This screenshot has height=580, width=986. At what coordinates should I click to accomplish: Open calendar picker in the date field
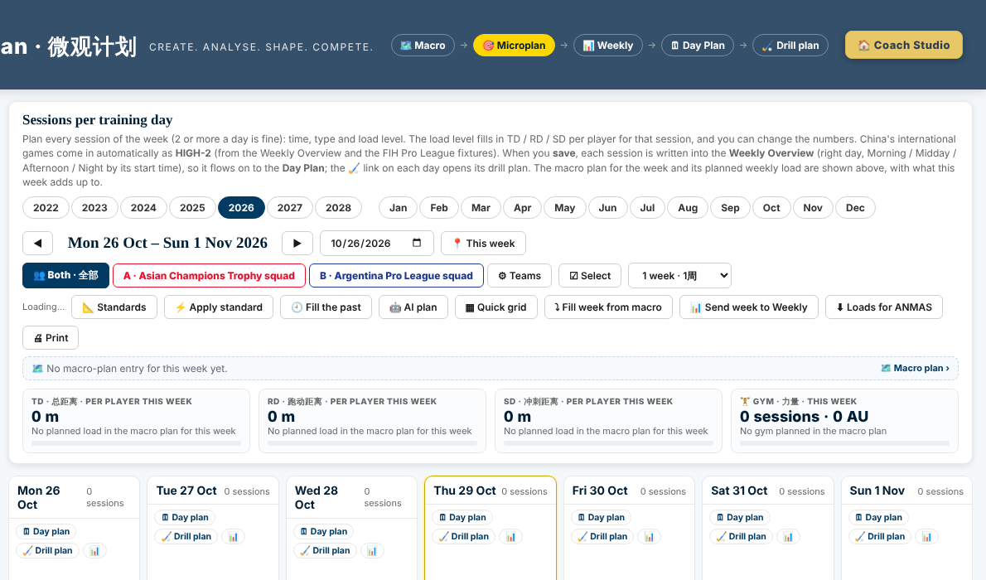click(x=416, y=243)
